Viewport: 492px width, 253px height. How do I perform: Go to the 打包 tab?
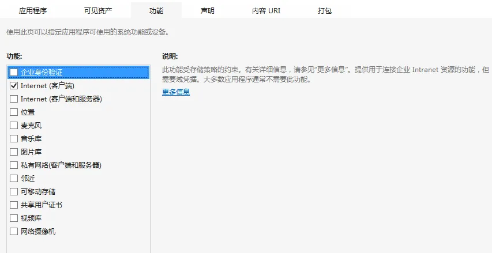click(x=325, y=10)
